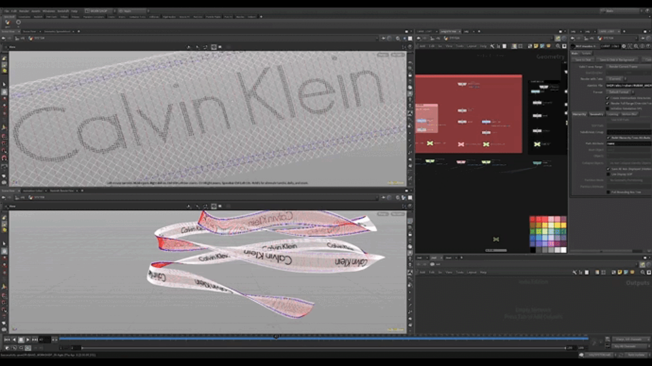Click the current frame marker on timeline
Image resolution: width=652 pixels, height=366 pixels.
coord(276,337)
